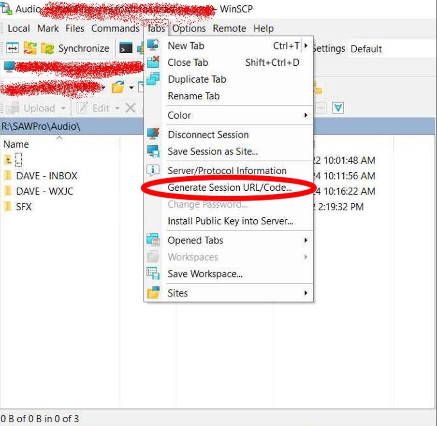Open the Mark menu

[48, 29]
